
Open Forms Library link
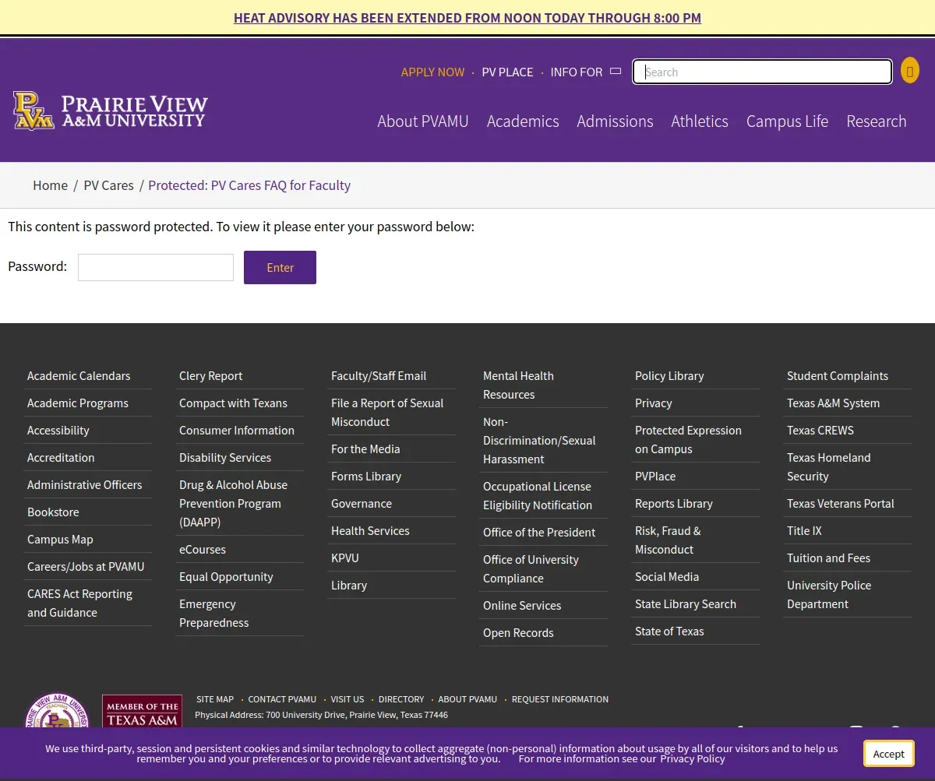366,476
